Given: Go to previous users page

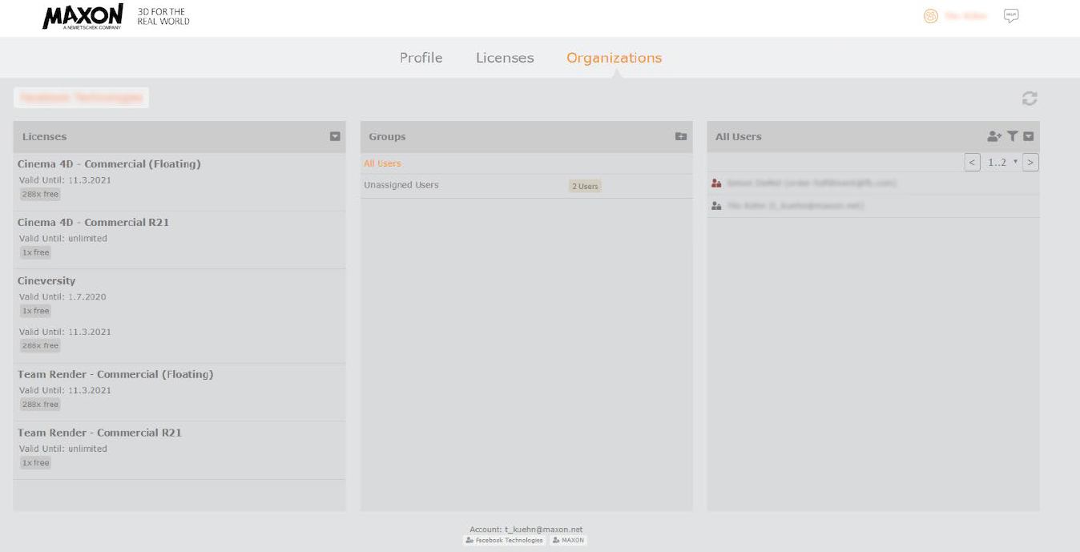Looking at the screenshot, I should point(972,162).
